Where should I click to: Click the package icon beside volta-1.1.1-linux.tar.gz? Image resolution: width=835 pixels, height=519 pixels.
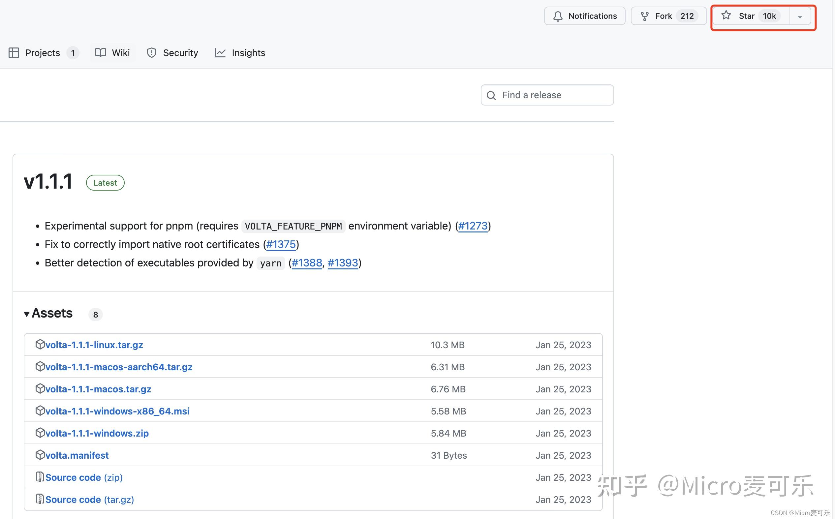pyautogui.click(x=40, y=344)
